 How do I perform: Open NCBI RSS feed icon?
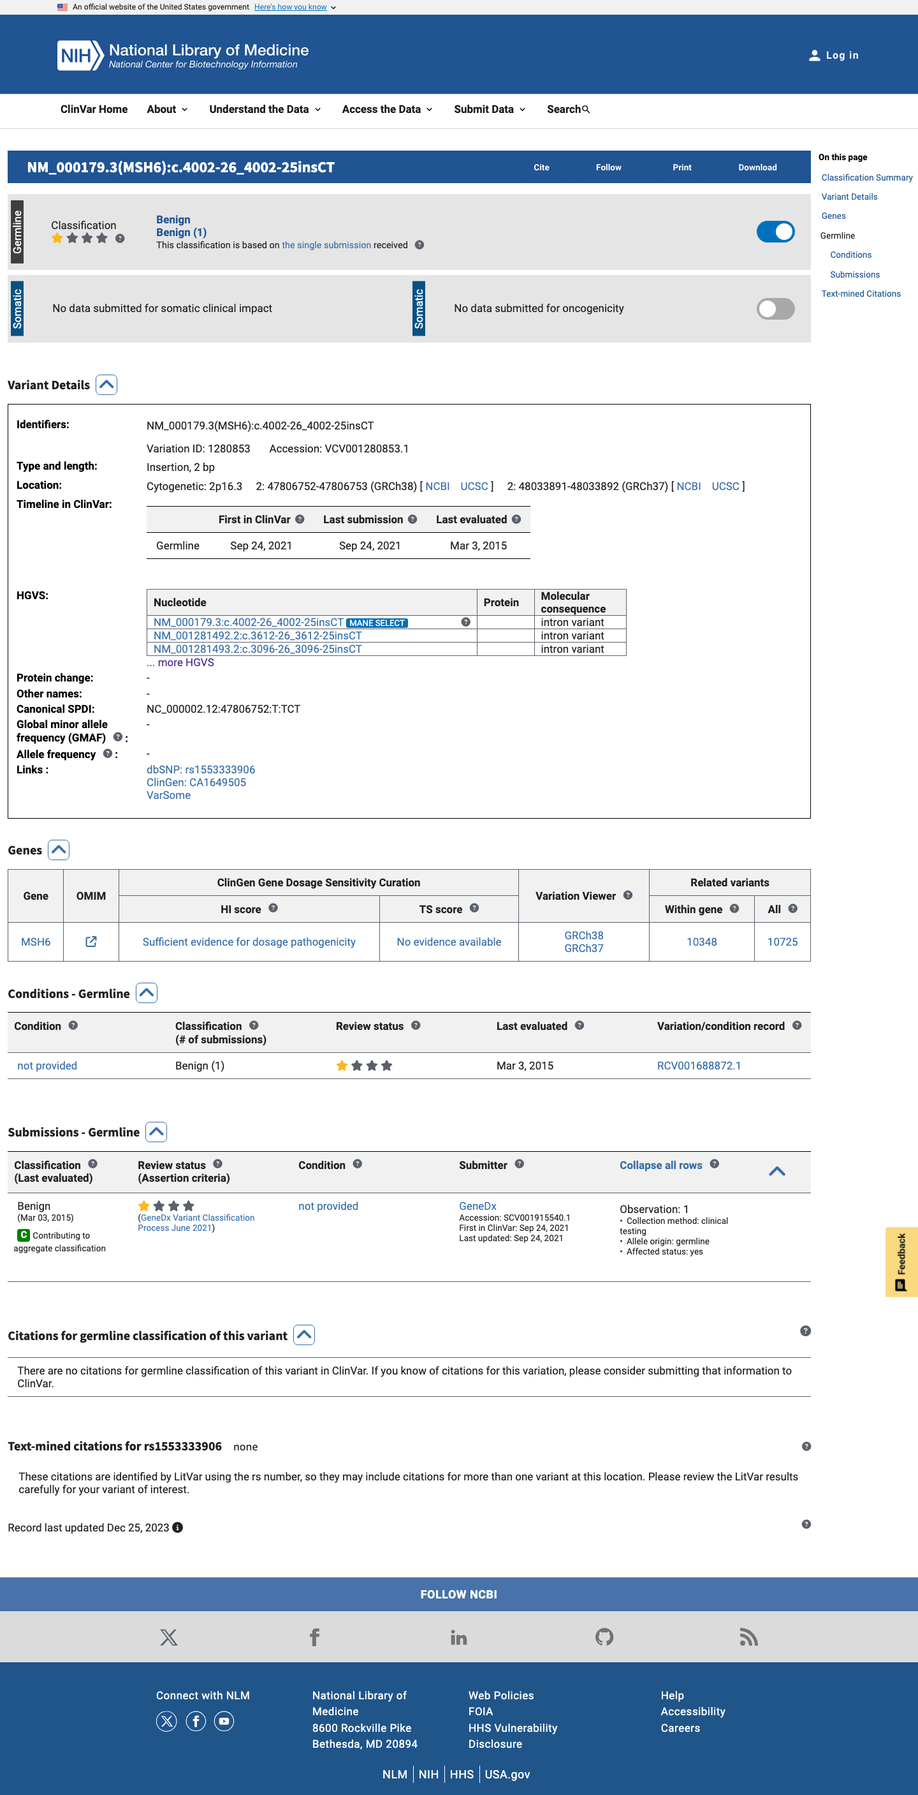click(x=748, y=1637)
